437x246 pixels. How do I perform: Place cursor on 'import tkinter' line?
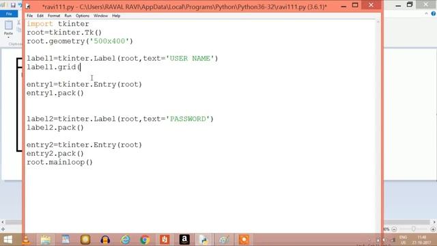click(x=58, y=24)
